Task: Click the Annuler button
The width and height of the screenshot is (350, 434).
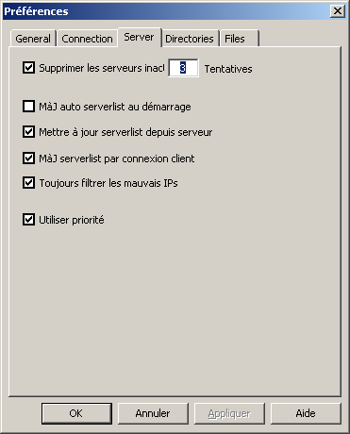Action: [153, 413]
